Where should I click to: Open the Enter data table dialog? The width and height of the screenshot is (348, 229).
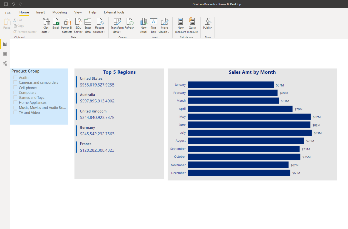click(x=88, y=25)
